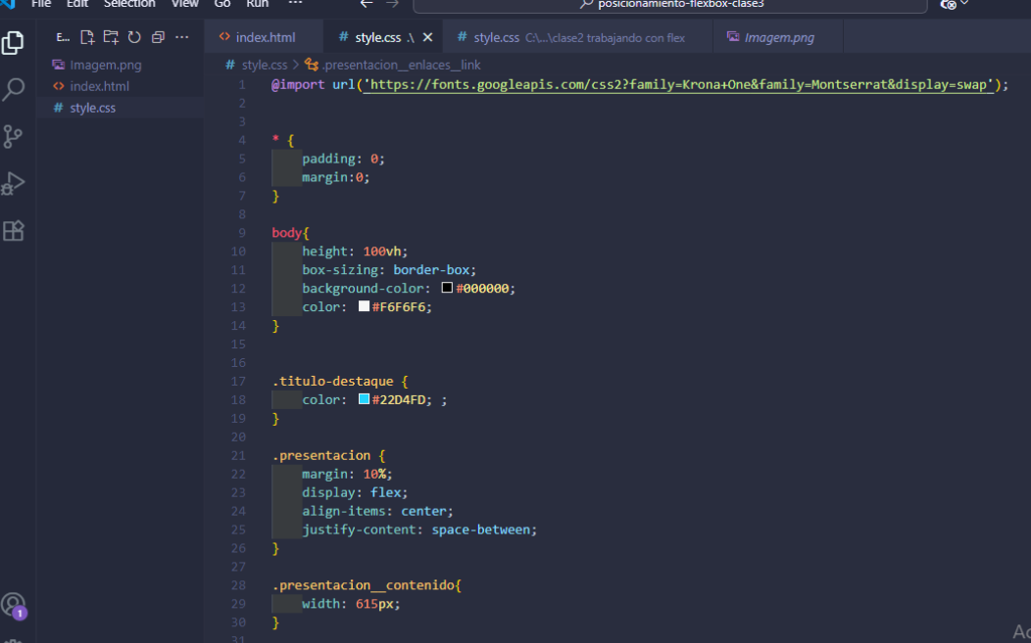Click New File icon in explorer header
Screen dimensions: 1031x643
click(87, 37)
